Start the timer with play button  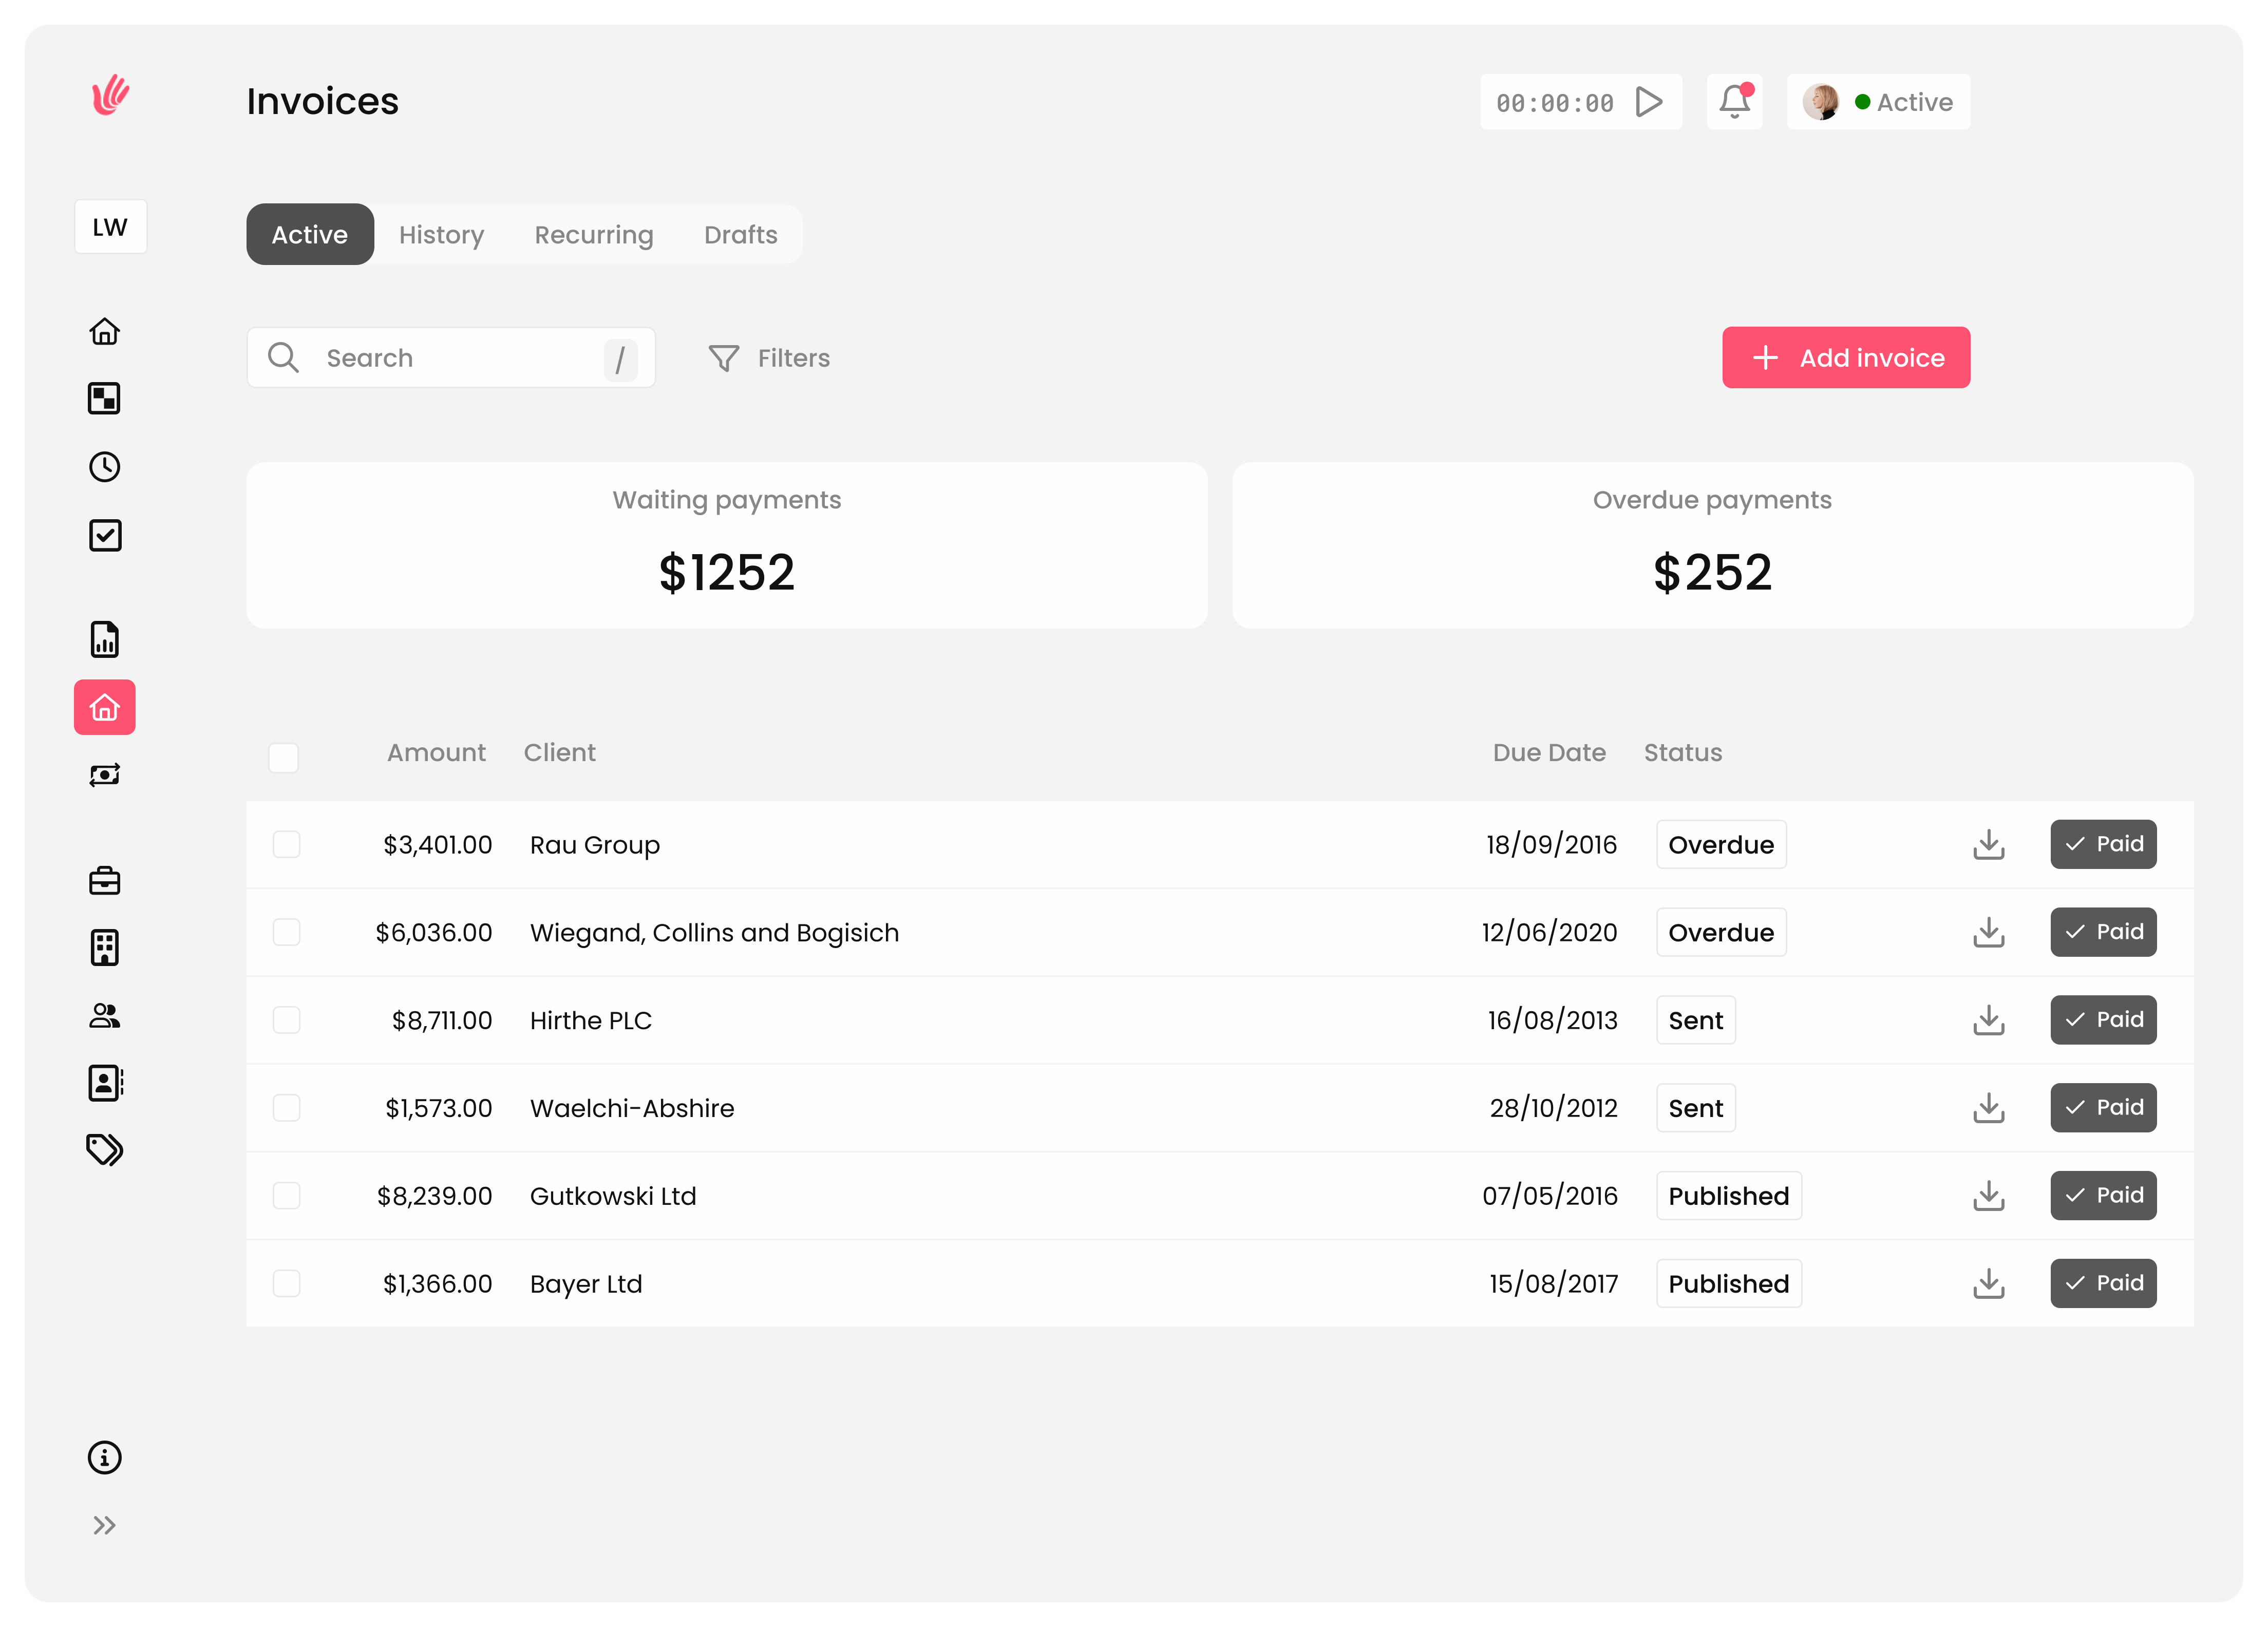pos(1648,101)
